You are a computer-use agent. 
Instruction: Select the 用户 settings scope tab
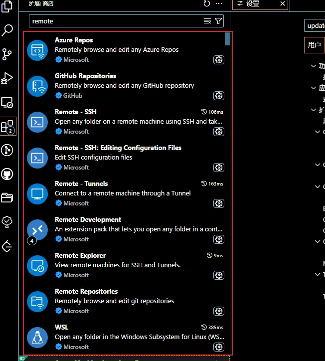pyautogui.click(x=314, y=45)
